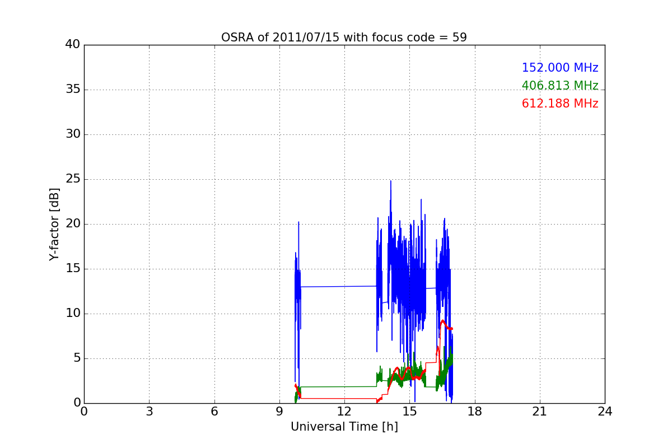This screenshot has height=448, width=672.
Task: Click x-axis tick label 18
Action: 475,412
